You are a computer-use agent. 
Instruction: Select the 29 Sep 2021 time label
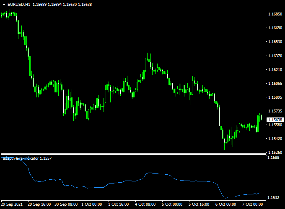point(12,204)
